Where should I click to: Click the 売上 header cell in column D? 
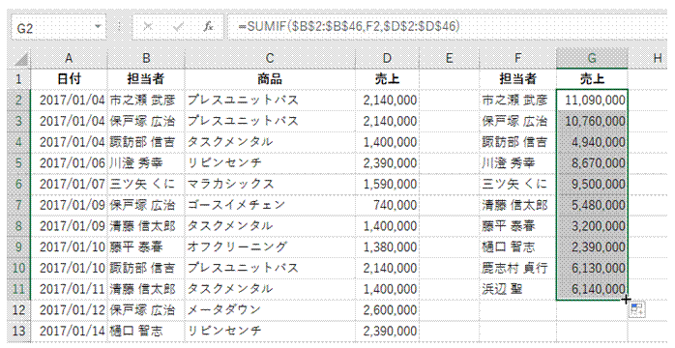tap(387, 79)
